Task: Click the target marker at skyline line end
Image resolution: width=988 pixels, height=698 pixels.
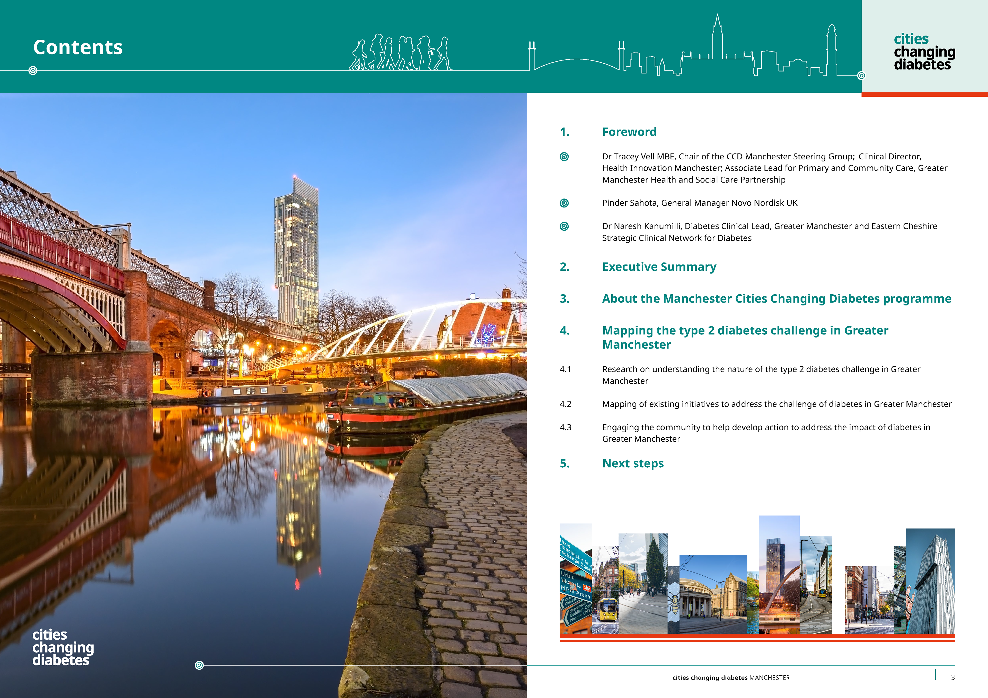Action: point(861,76)
